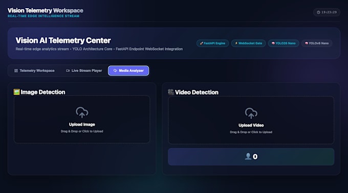Click the YOLOv8 Nano badge
The width and height of the screenshot is (348, 193).
[x=317, y=43]
